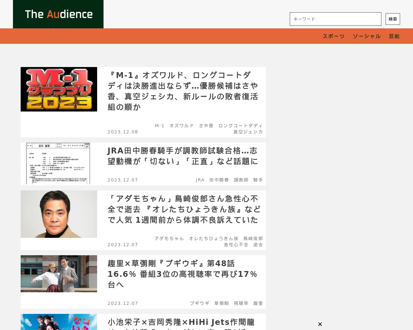Open the ソーシャル navigation menu item

pos(367,36)
